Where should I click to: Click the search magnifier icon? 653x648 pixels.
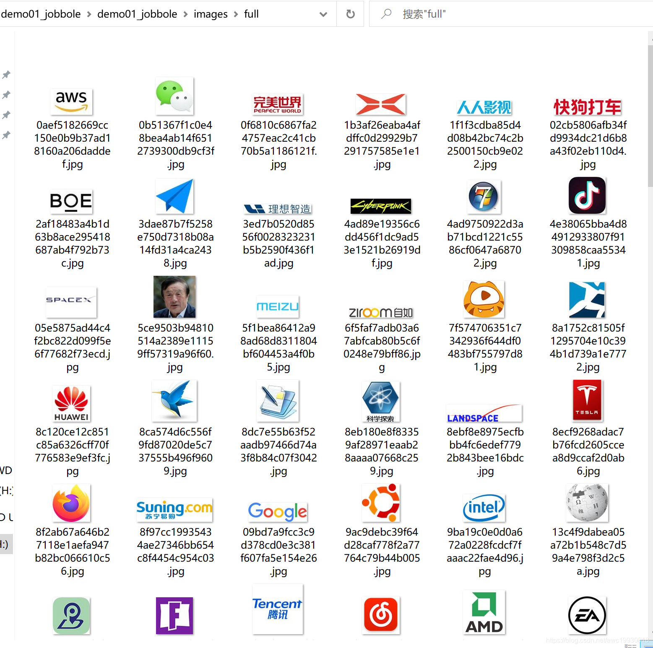(386, 14)
